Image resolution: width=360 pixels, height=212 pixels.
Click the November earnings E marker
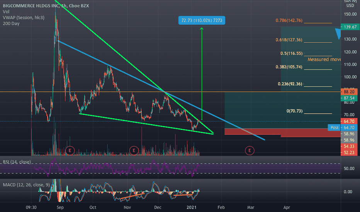coord(134,151)
